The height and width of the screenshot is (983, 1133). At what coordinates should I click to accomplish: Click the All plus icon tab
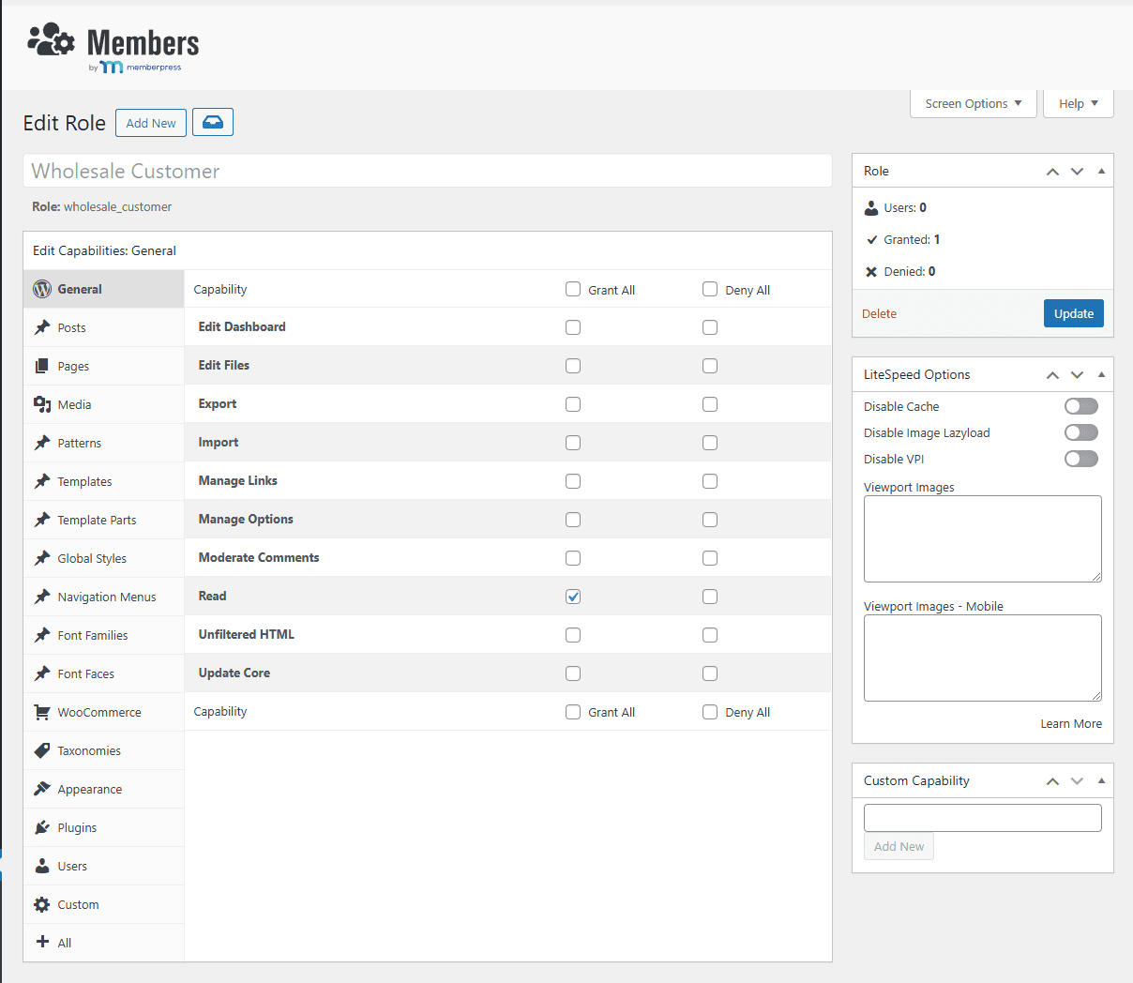coord(42,942)
